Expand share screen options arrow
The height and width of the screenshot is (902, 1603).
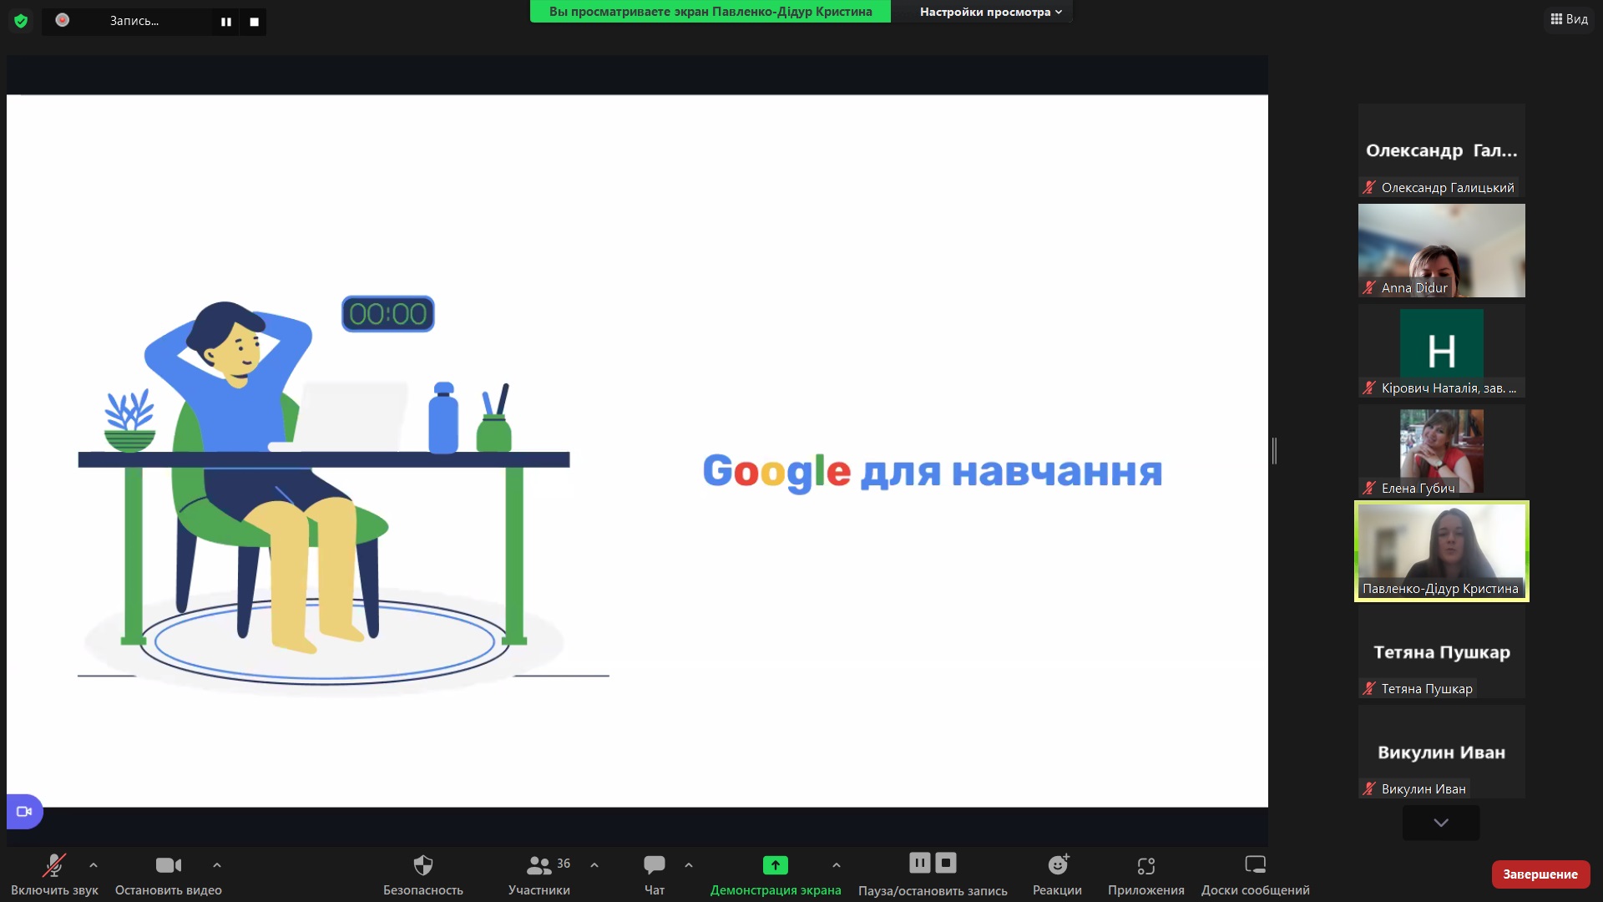[837, 865]
